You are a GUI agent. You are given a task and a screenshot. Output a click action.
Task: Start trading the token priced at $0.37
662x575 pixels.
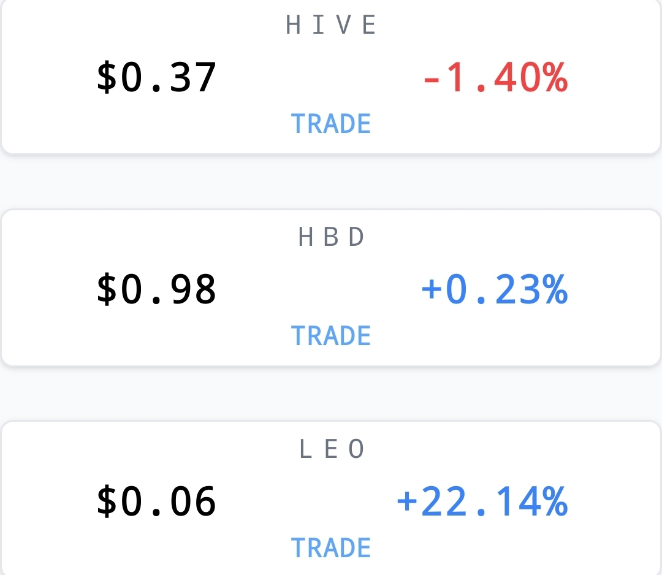pyautogui.click(x=331, y=124)
